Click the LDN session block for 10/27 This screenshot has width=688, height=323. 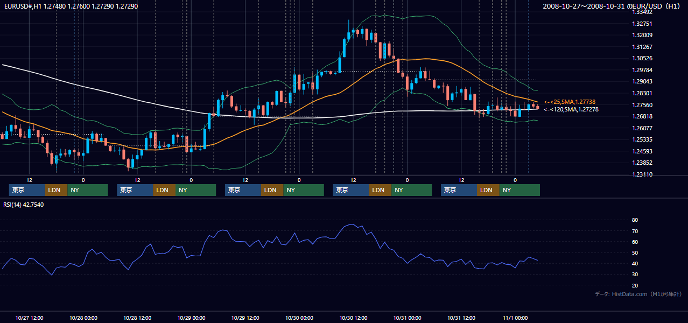tap(56, 190)
